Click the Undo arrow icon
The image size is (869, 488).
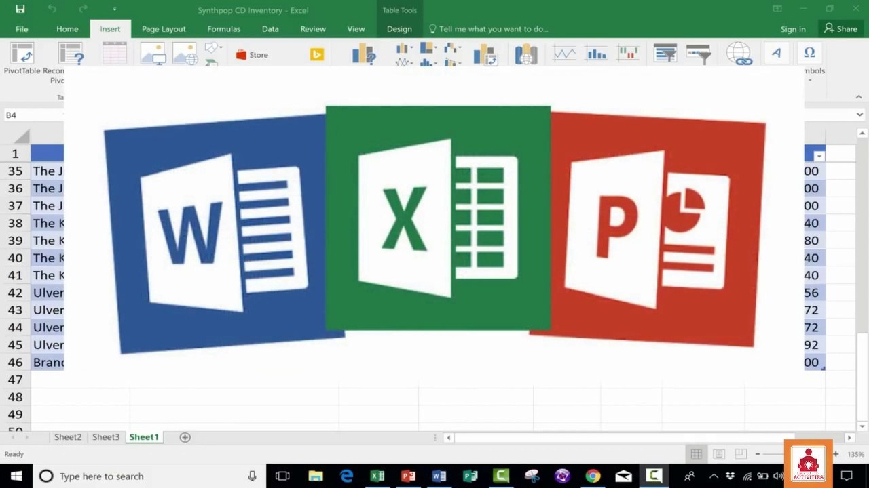point(52,9)
